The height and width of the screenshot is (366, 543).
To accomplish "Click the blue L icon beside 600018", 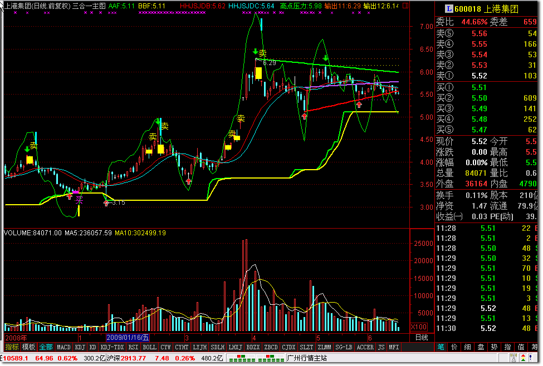I will tap(448, 9).
